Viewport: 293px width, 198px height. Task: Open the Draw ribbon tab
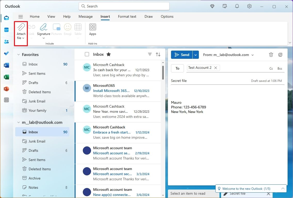149,16
